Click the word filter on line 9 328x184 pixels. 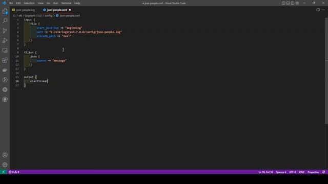29,53
